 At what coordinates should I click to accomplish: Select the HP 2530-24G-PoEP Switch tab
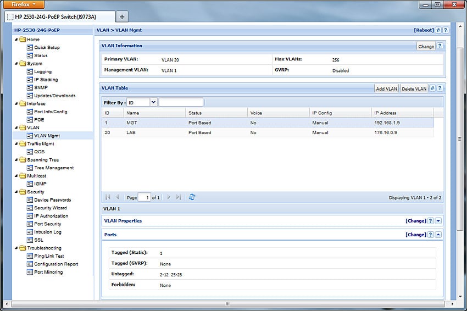60,16
